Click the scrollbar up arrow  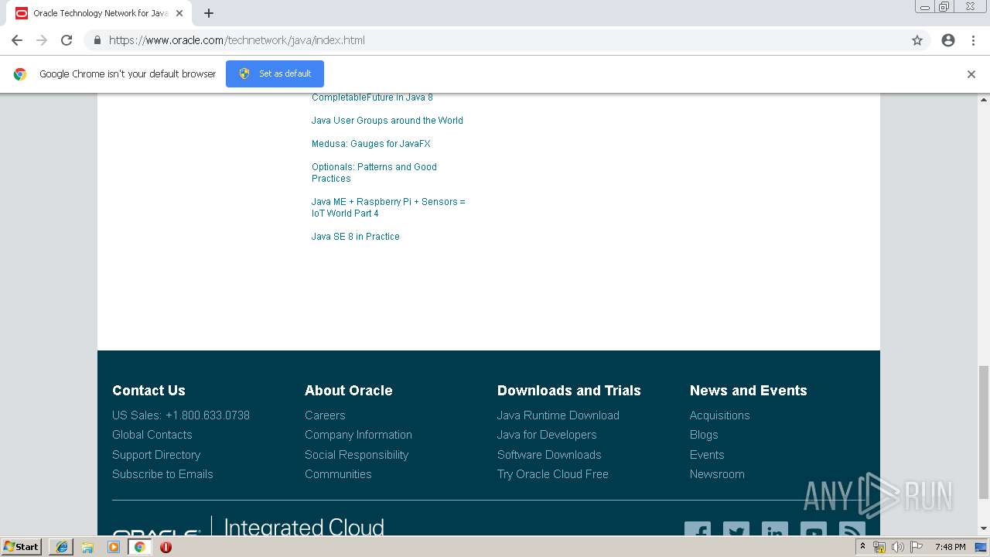click(x=984, y=100)
